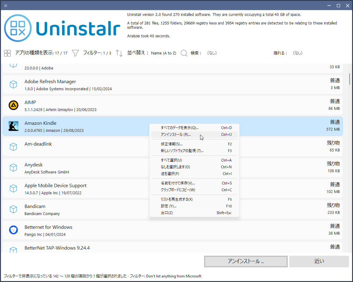Image resolution: width=353 pixels, height=282 pixels.
Task: Click the app types grid icon
Action: (x=7, y=53)
